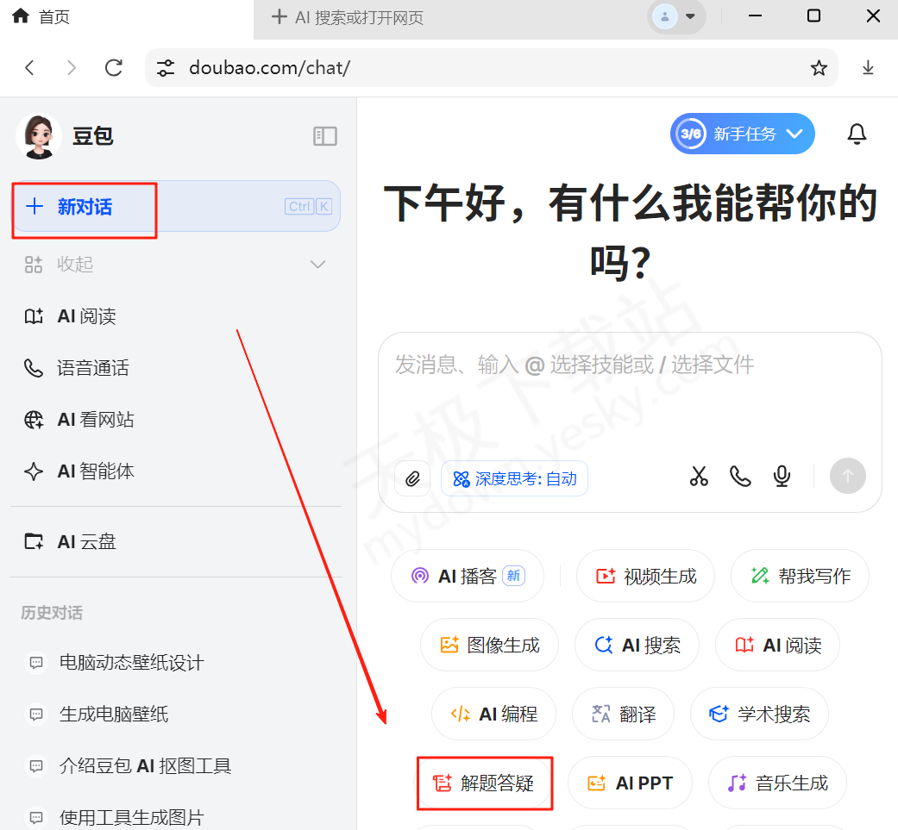This screenshot has height=830, width=898.
Task: Select the 音乐生成 skill
Action: point(778,783)
